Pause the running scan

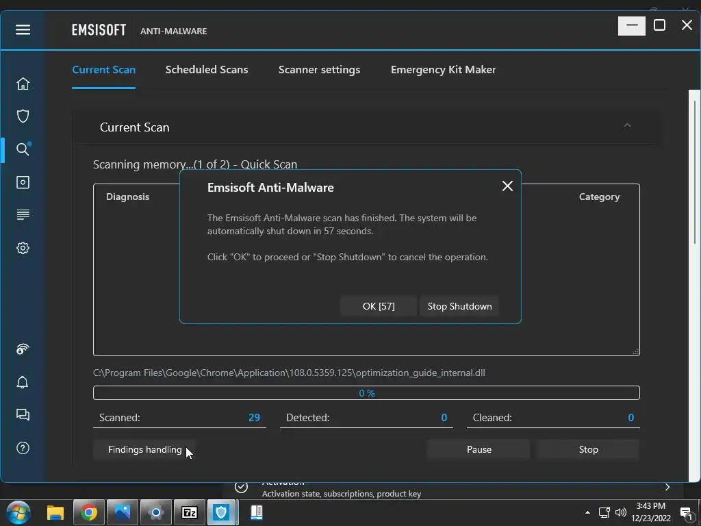[x=479, y=449]
